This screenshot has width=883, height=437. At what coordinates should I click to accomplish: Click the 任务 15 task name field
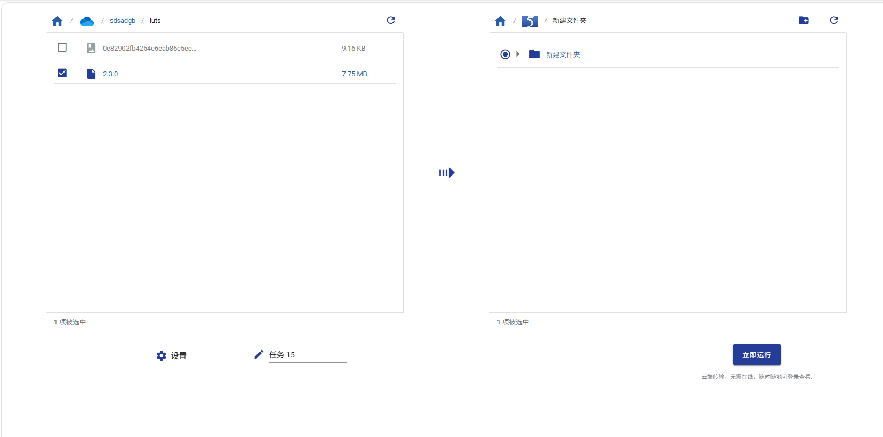point(308,355)
